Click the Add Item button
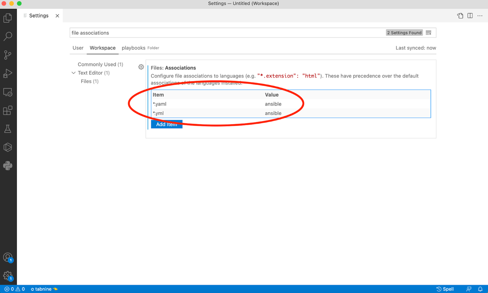This screenshot has height=293, width=488. 167,124
